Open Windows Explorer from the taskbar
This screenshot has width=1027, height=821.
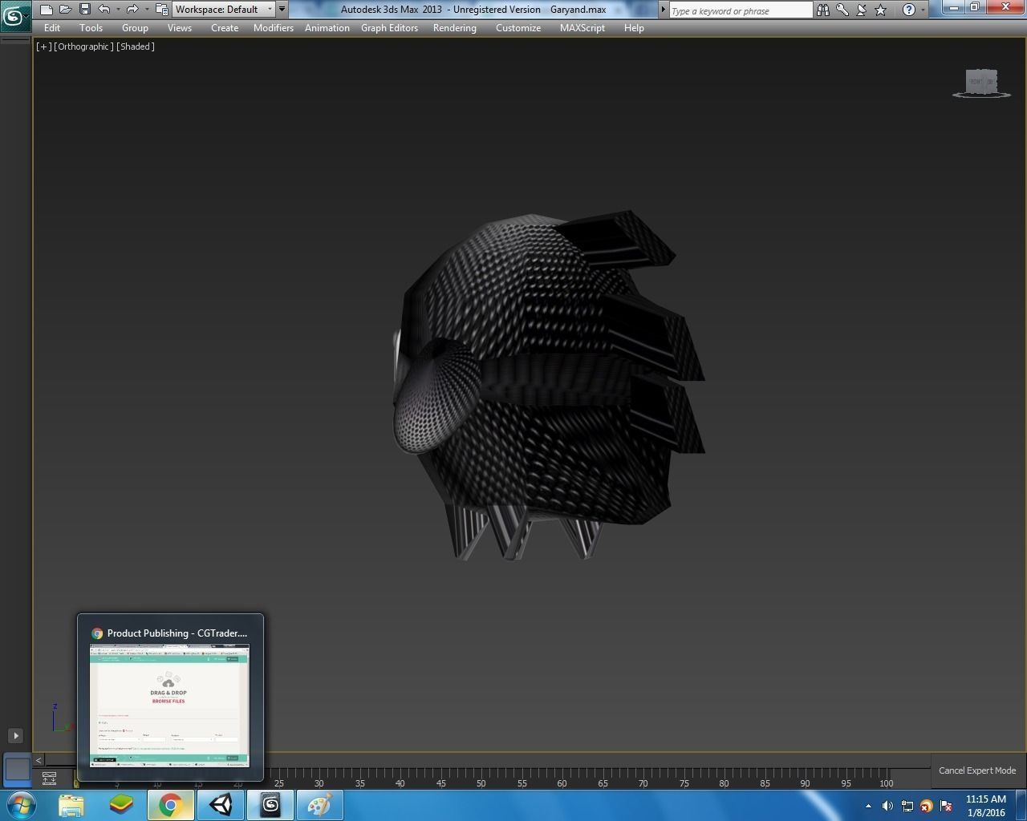click(71, 805)
